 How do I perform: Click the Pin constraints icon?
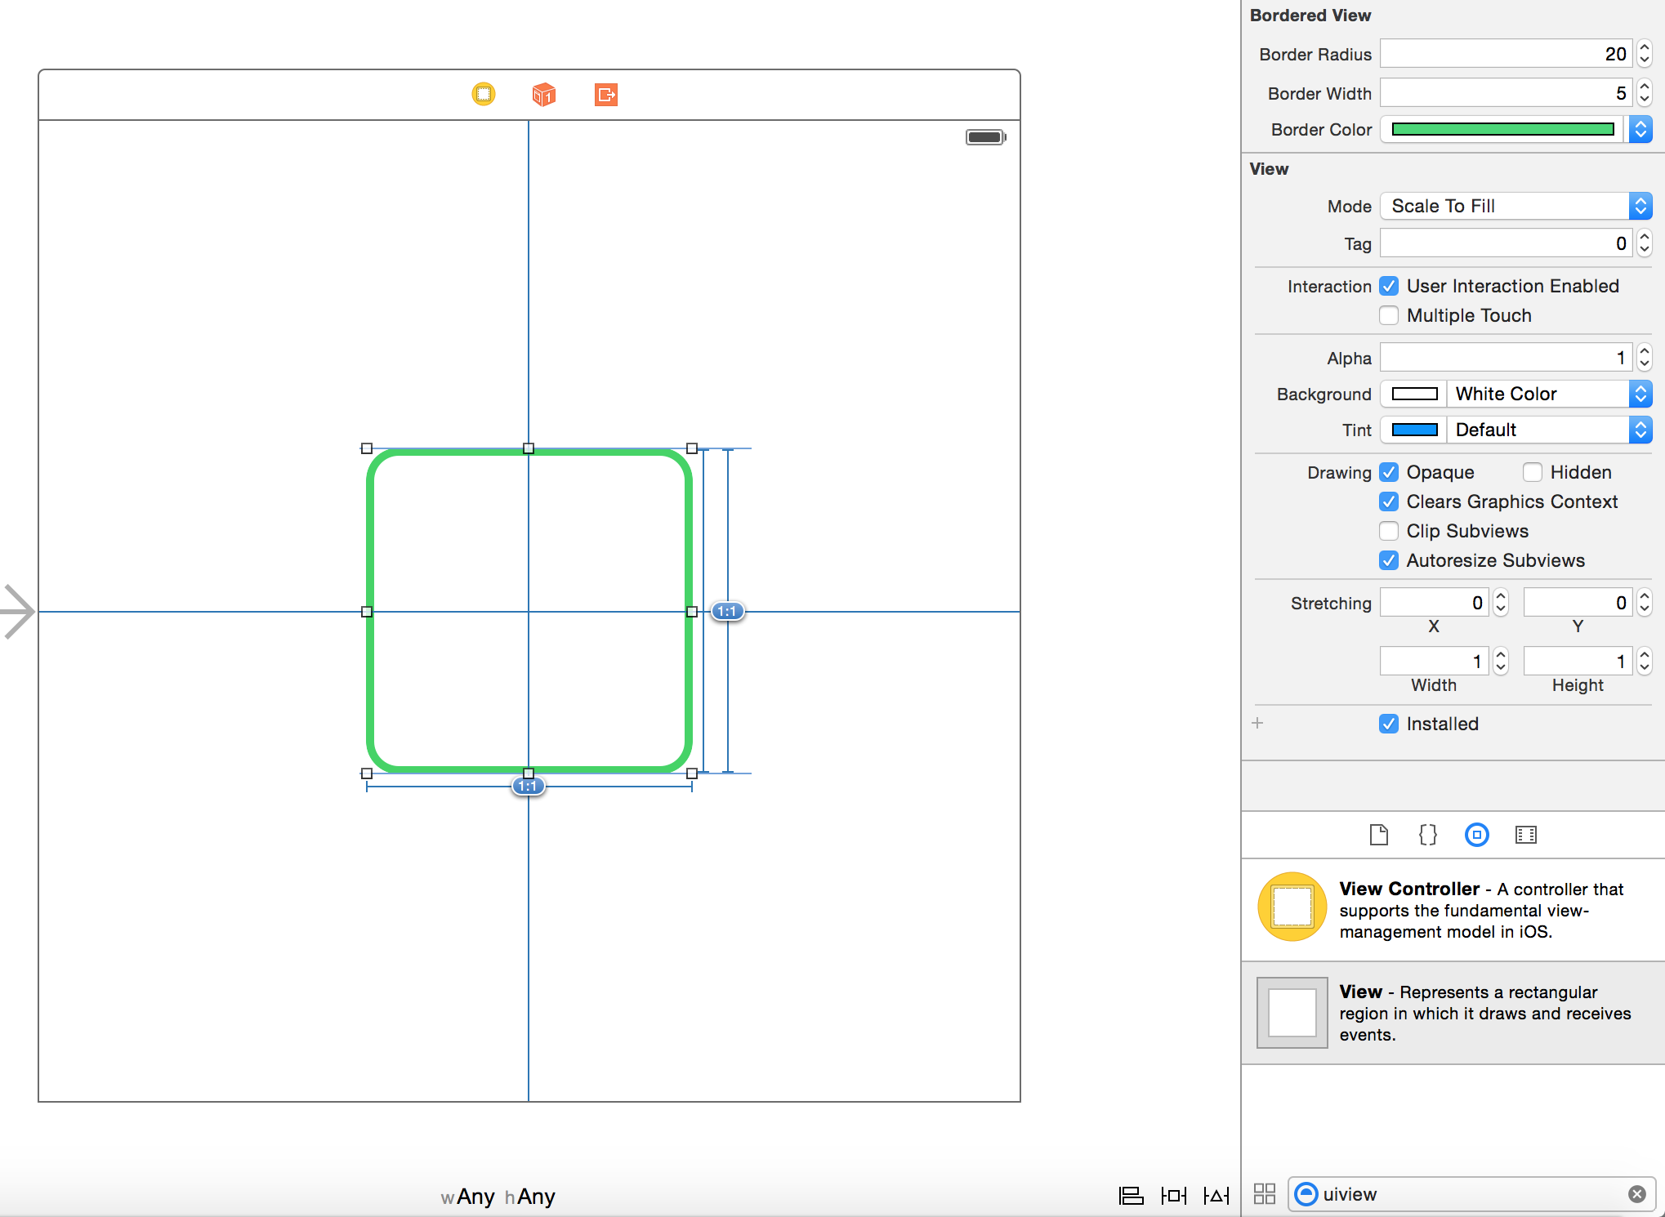point(1173,1196)
